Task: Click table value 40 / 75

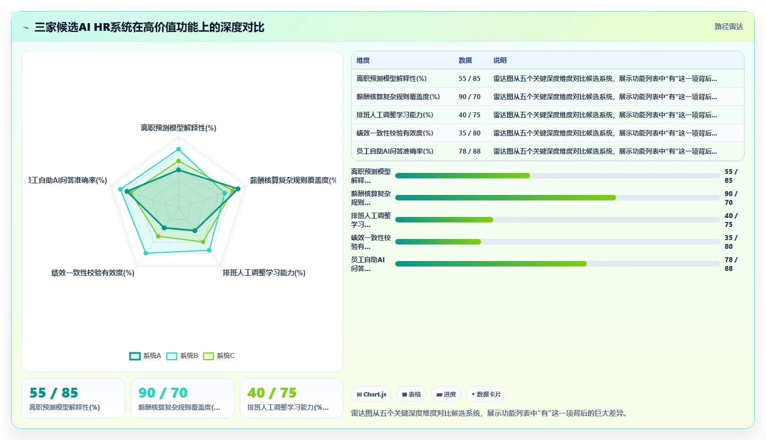Action: (470, 115)
